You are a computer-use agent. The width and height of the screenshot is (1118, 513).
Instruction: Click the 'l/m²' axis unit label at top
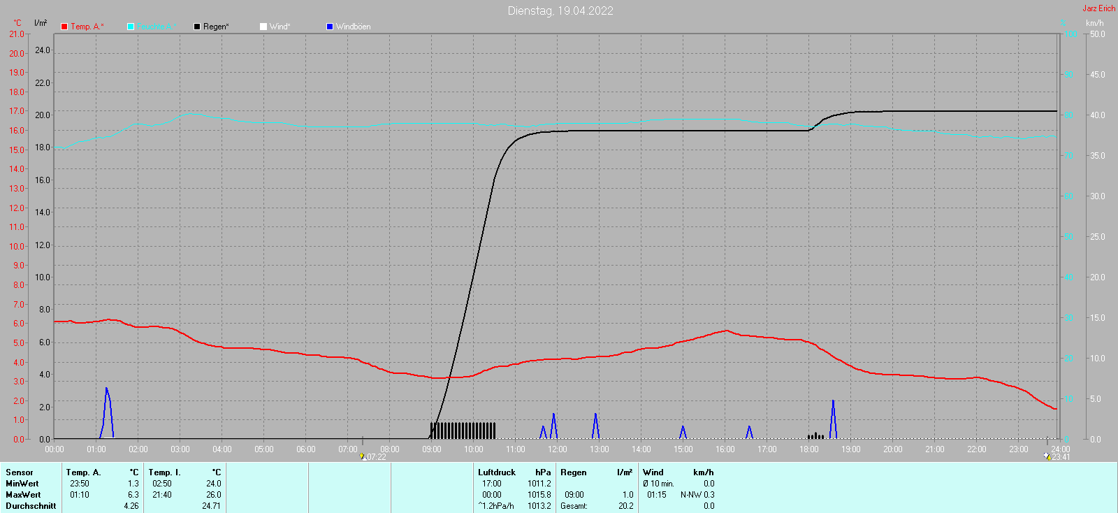(41, 23)
